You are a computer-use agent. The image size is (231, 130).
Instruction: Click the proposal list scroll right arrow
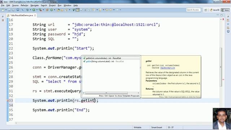[138, 93]
